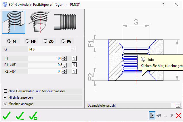Enable 'ohne Gewinderillen, nur Kerndurchmesser' checkbox
The image size is (183, 122).
point(5,91)
